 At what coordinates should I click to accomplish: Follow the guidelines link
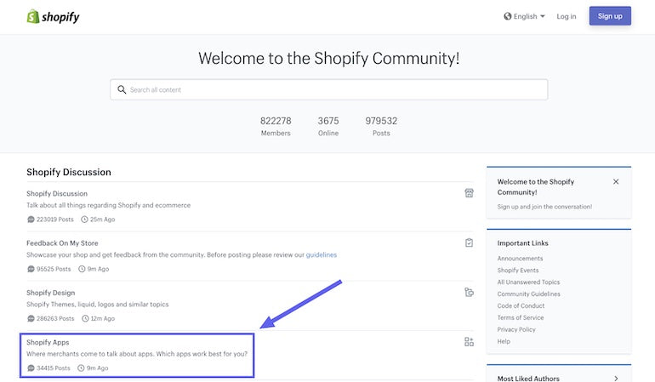coord(322,254)
